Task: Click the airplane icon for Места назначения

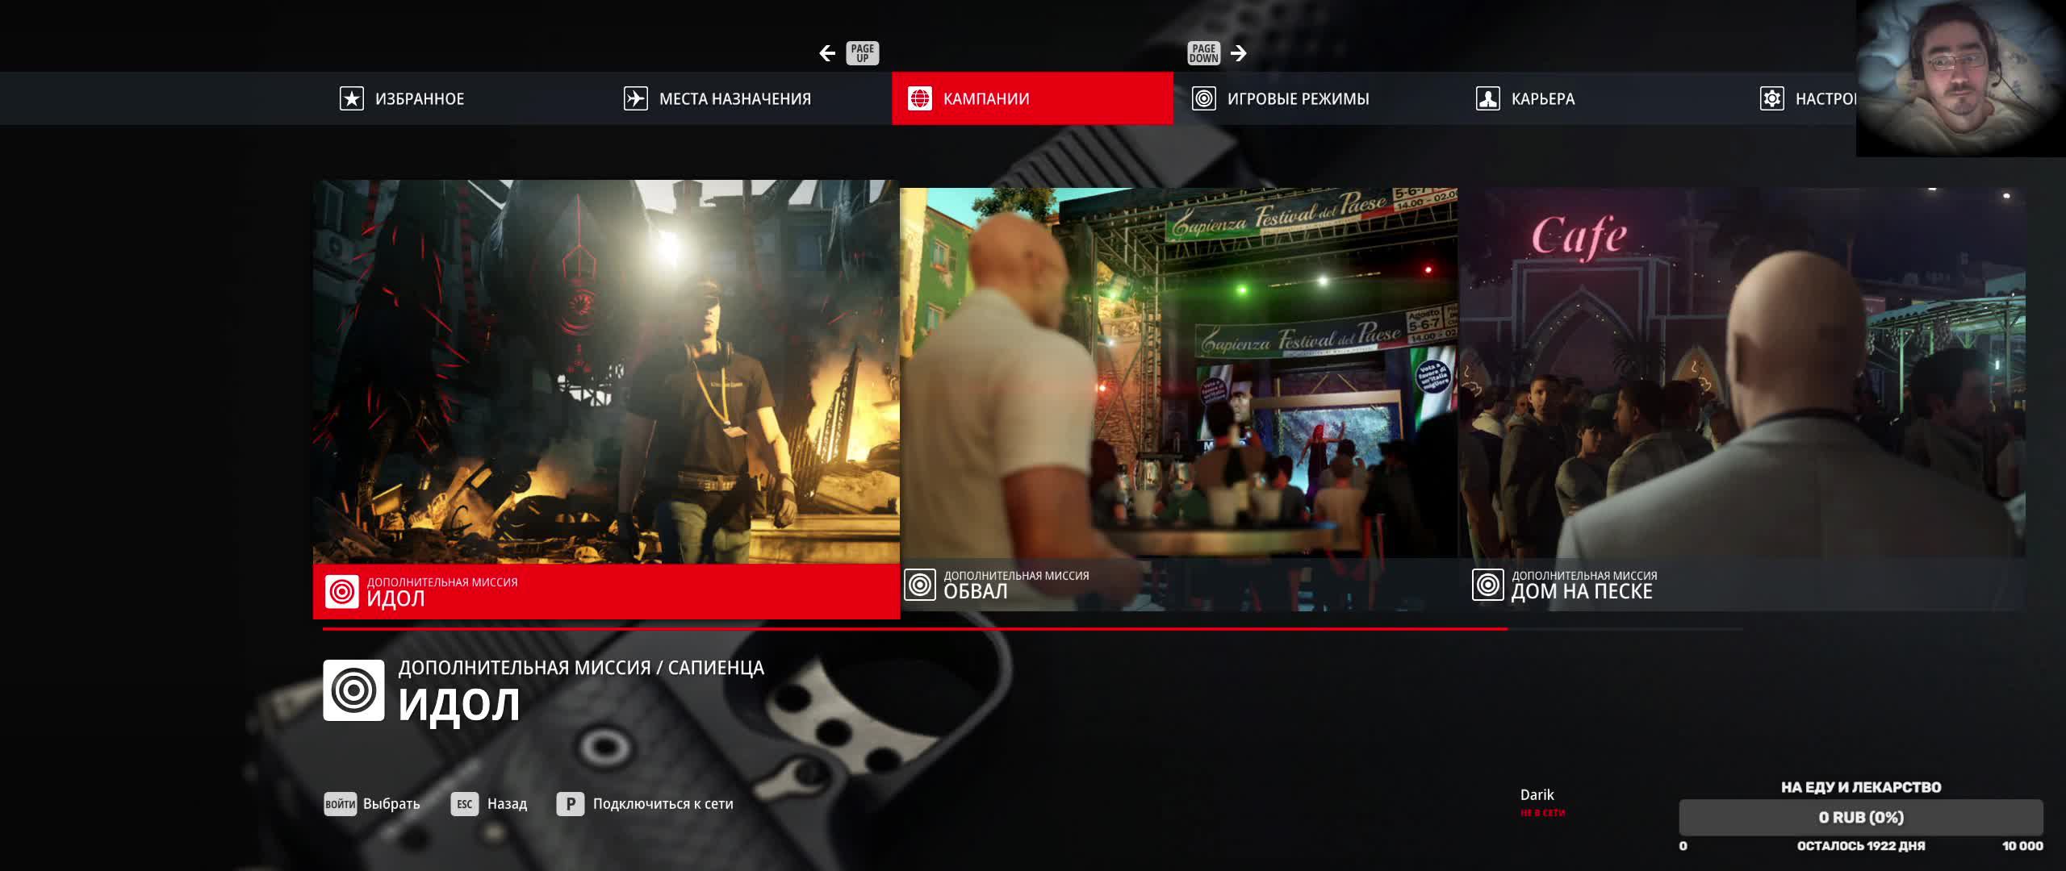Action: coord(635,98)
